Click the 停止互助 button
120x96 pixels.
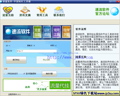click(x=46, y=60)
